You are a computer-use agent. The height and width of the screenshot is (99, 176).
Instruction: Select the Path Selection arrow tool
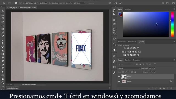[x=3, y=72]
